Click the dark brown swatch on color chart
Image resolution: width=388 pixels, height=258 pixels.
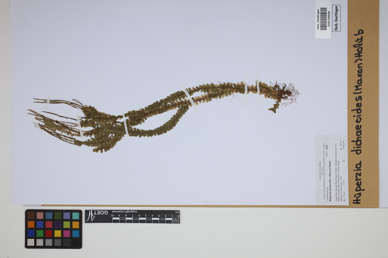(31, 216)
